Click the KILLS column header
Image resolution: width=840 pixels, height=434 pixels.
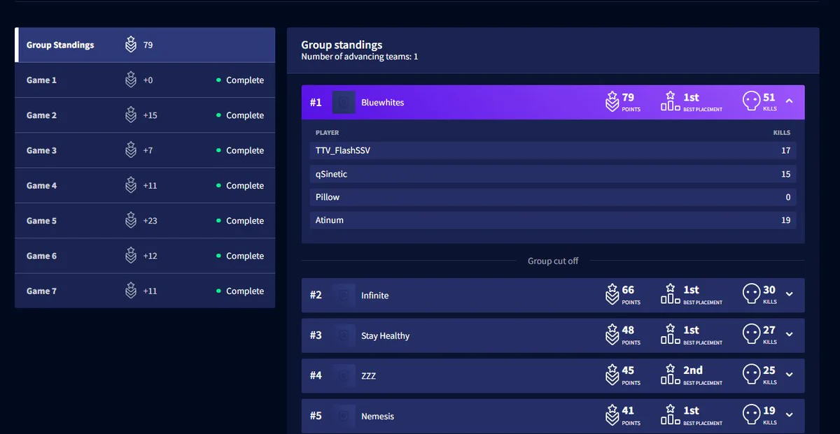[782, 132]
